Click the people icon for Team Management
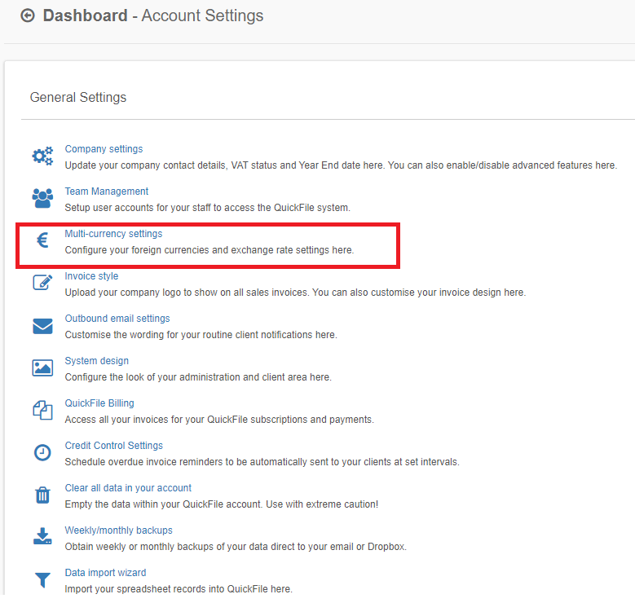 click(42, 199)
